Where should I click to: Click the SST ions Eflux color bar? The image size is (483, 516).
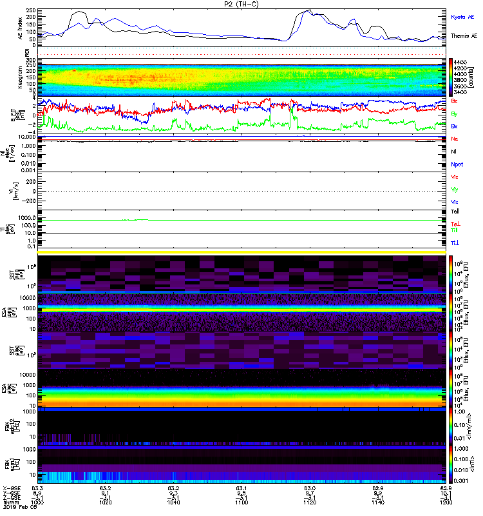pyautogui.click(x=451, y=274)
